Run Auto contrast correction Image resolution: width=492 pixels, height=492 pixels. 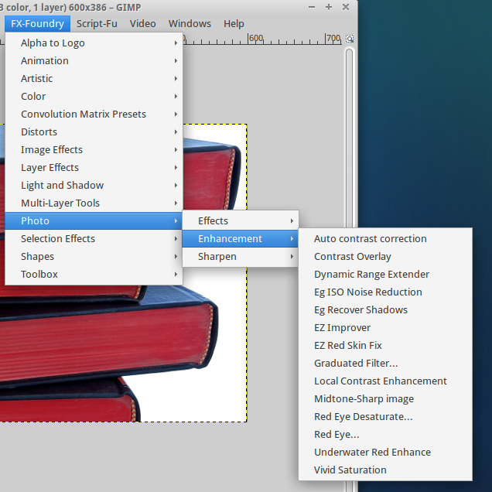370,239
